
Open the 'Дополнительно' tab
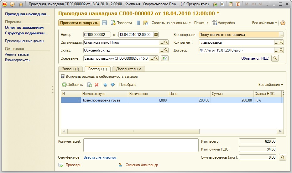tap(128, 69)
